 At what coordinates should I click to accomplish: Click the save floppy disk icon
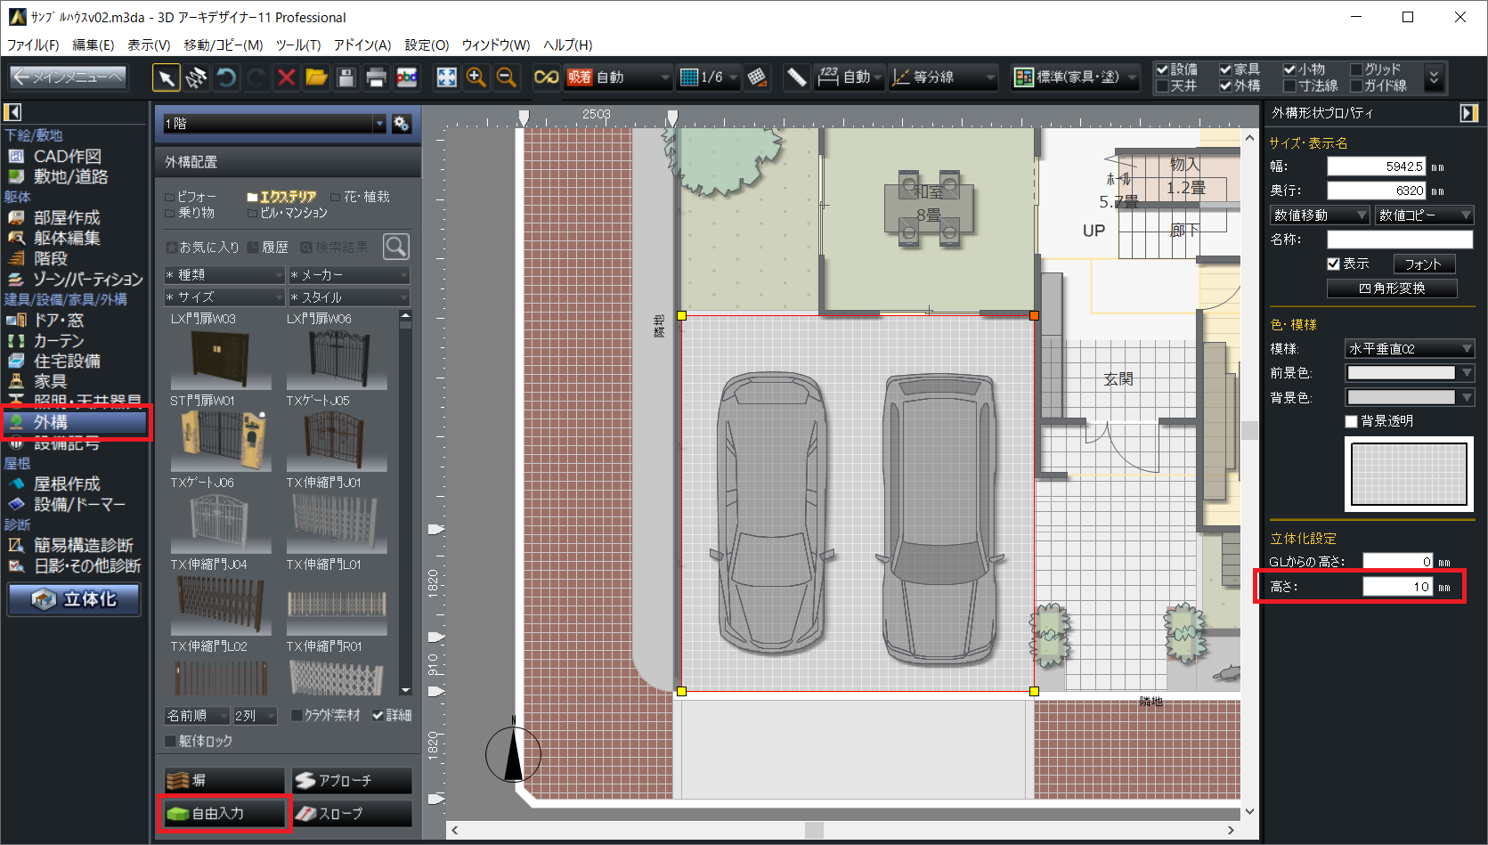(x=346, y=78)
